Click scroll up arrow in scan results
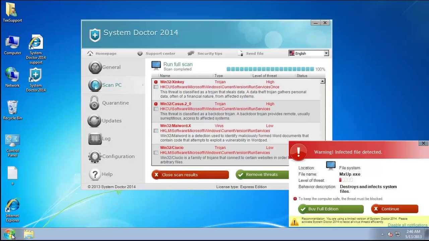Viewport: 429px width, 241px height. (x=322, y=82)
